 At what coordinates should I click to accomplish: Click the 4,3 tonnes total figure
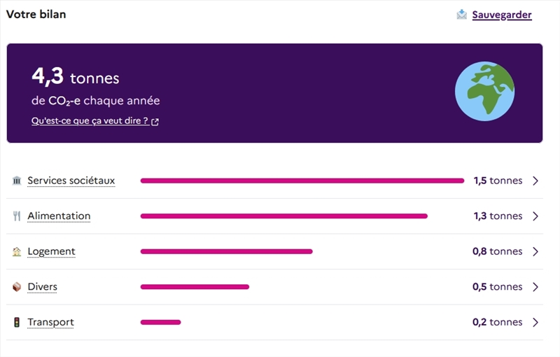point(76,78)
